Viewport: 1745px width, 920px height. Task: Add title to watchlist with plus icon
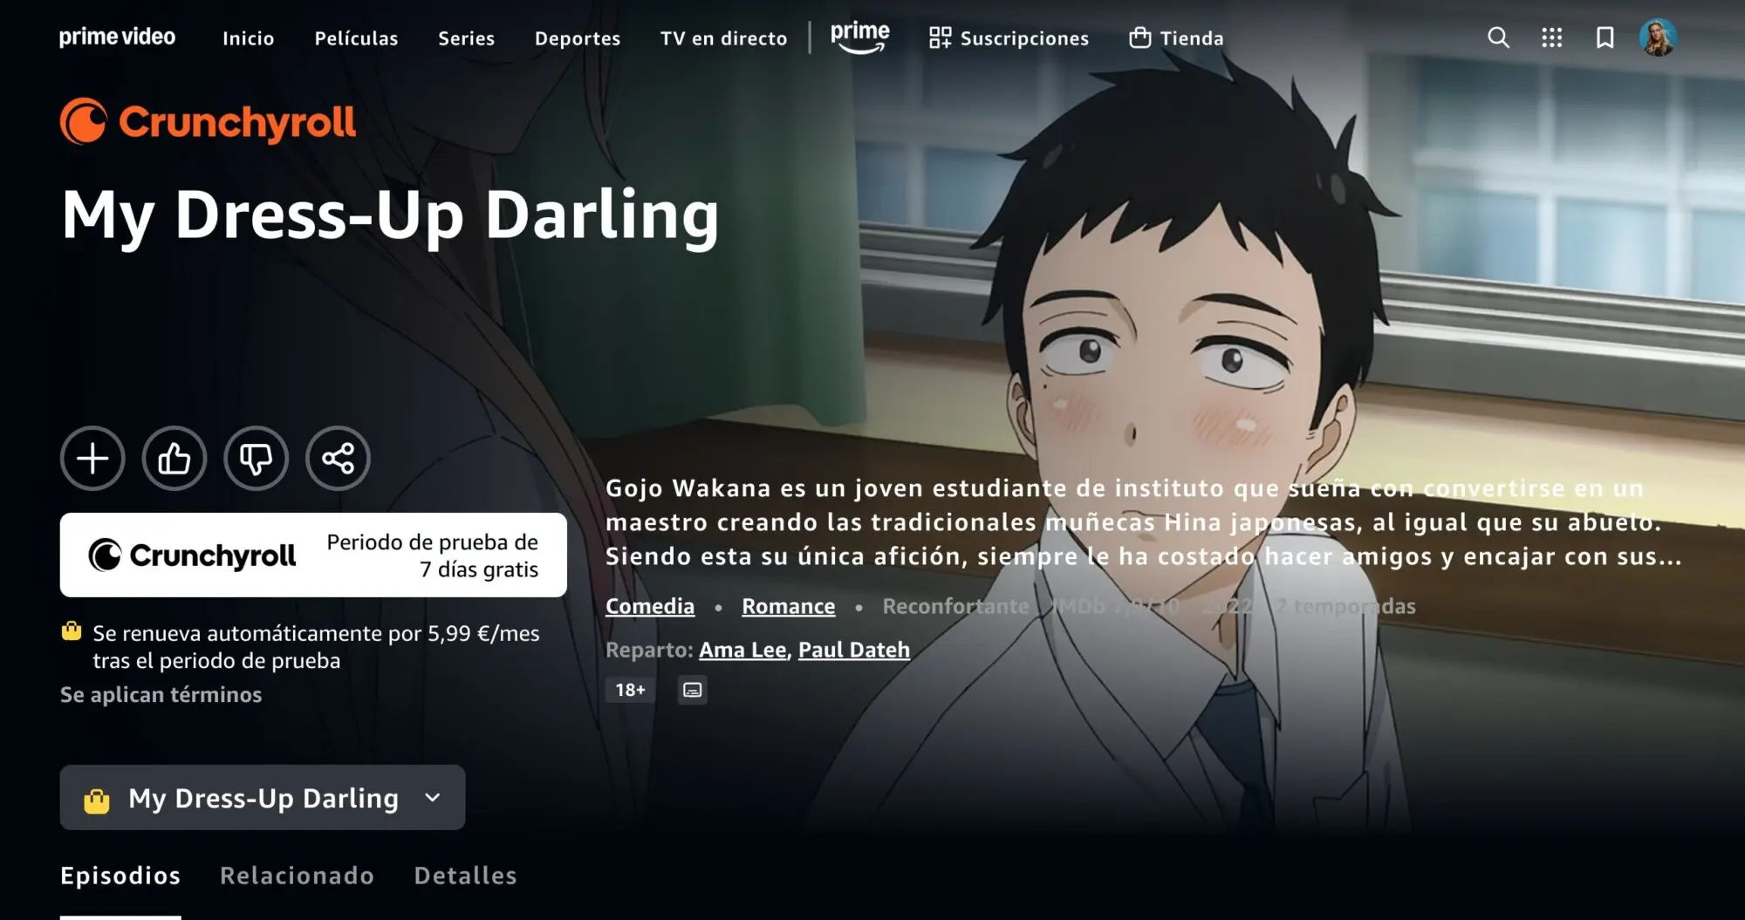pyautogui.click(x=92, y=459)
